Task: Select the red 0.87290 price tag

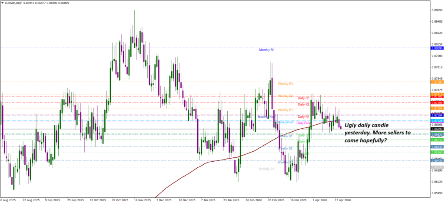Action: coord(436,103)
